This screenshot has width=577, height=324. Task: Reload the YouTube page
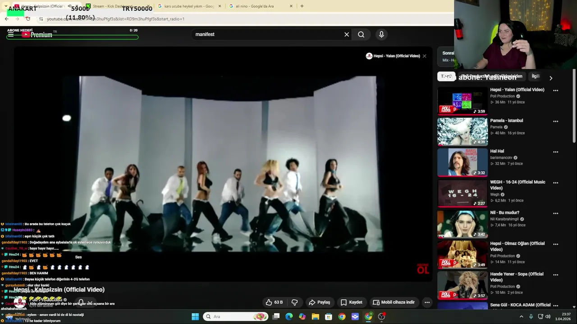(x=28, y=19)
